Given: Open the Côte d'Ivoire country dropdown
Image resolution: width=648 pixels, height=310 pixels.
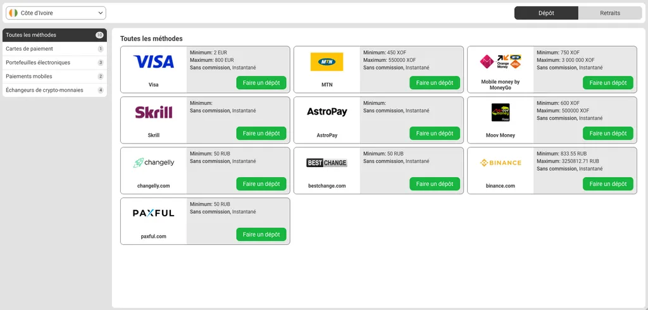Looking at the screenshot, I should 56,13.
